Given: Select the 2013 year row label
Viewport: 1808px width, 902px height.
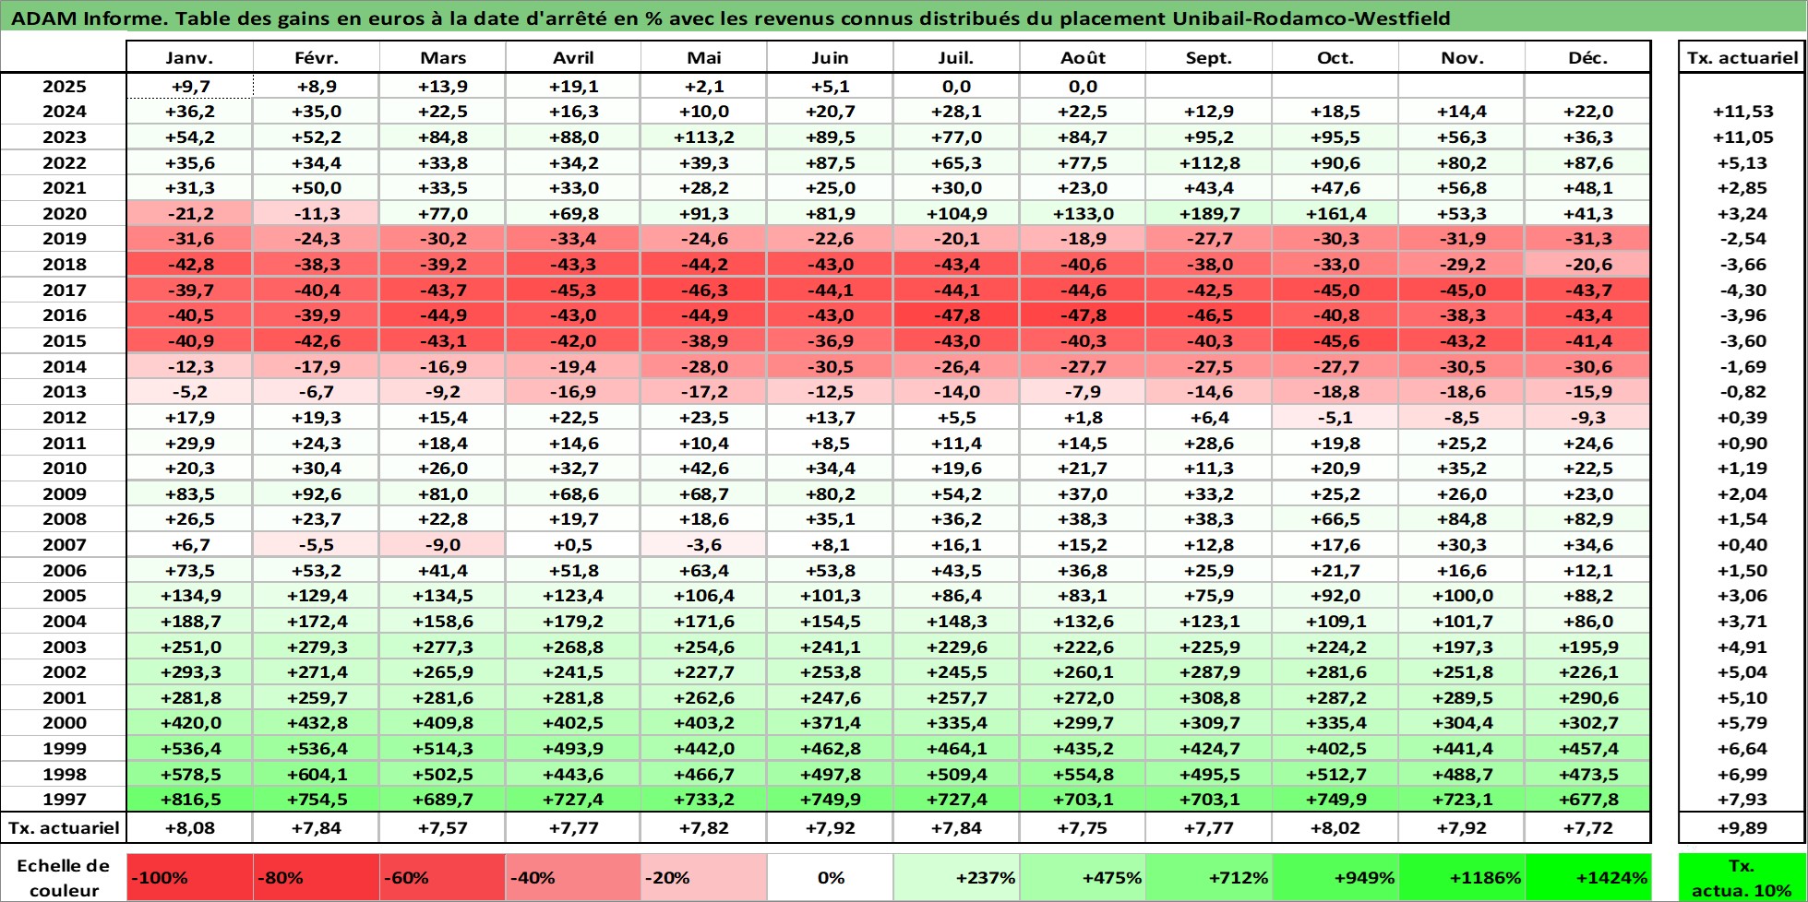Looking at the screenshot, I should click(64, 391).
